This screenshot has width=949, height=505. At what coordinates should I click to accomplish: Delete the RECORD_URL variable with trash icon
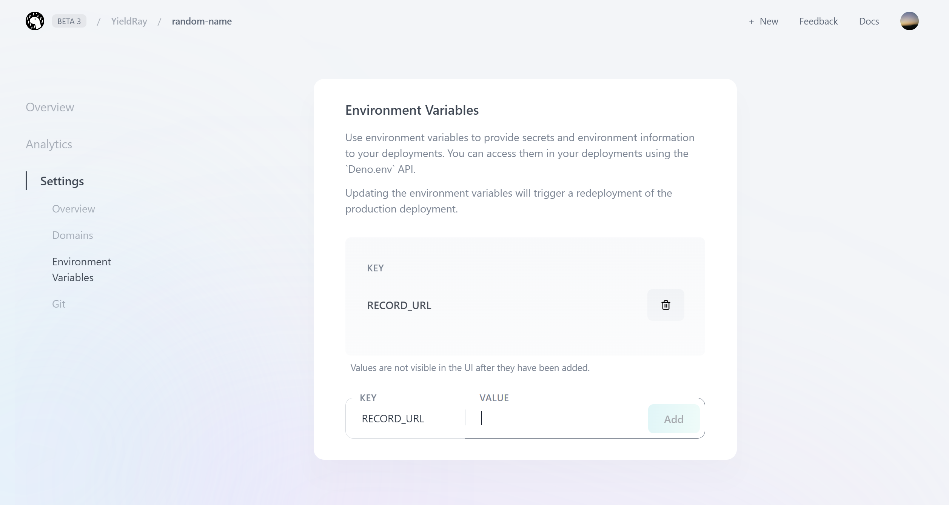click(x=666, y=305)
